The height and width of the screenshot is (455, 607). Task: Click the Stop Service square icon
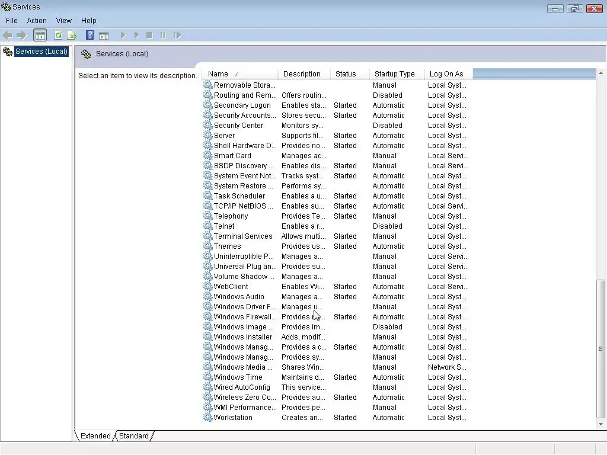point(149,36)
